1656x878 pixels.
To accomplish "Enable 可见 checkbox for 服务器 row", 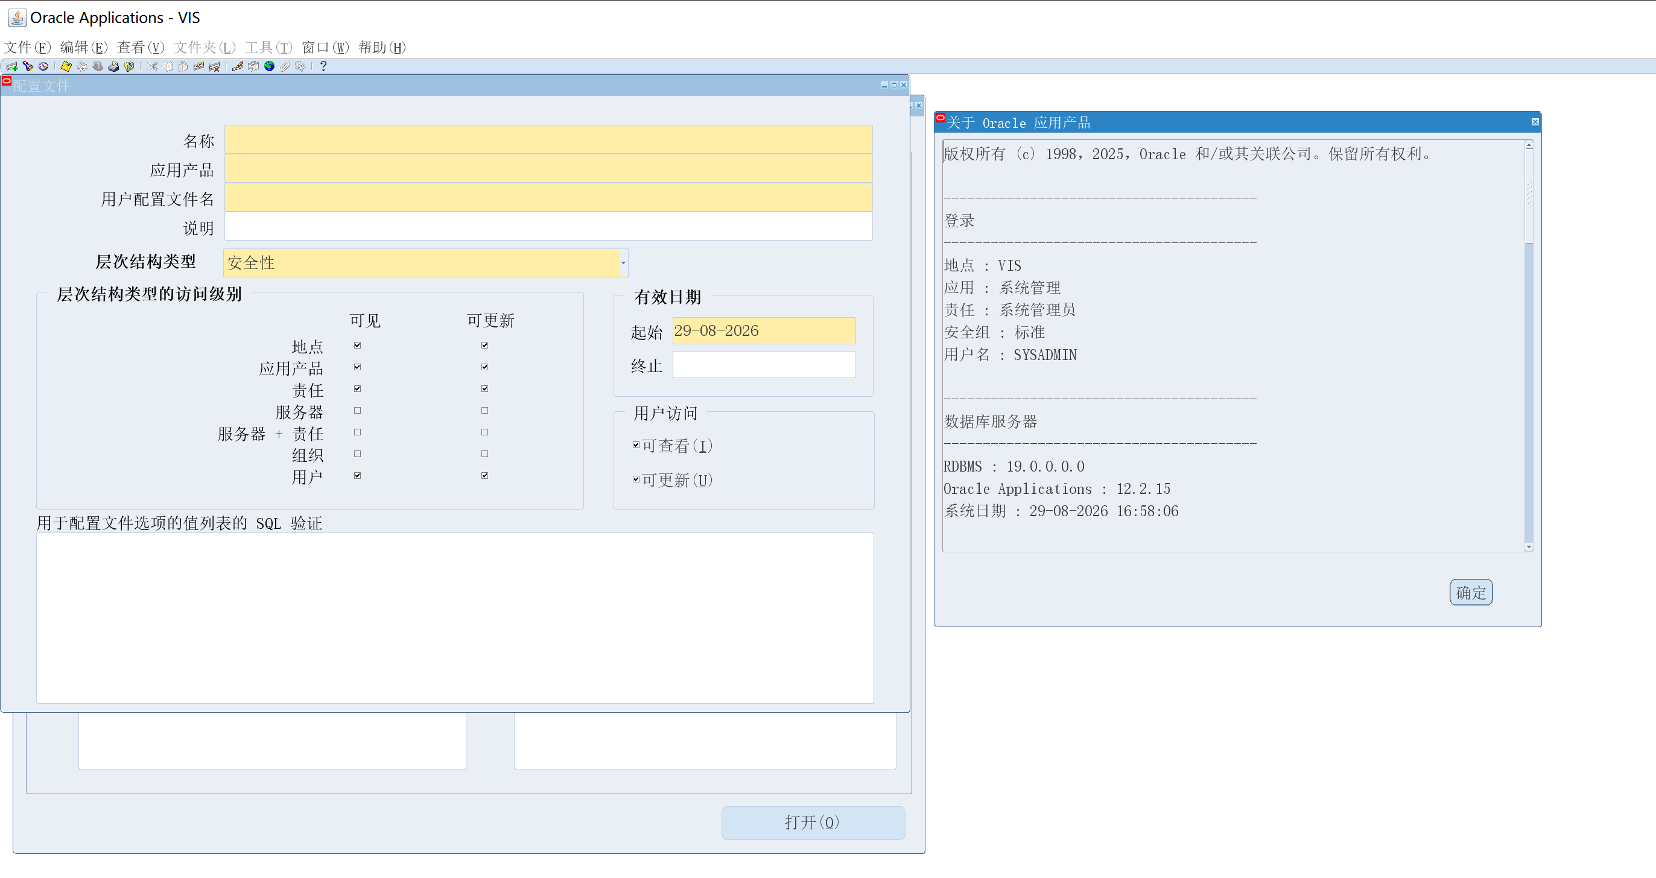I will coord(357,410).
